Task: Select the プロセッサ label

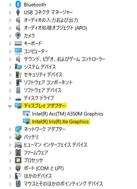Action: pyautogui.click(x=33, y=160)
